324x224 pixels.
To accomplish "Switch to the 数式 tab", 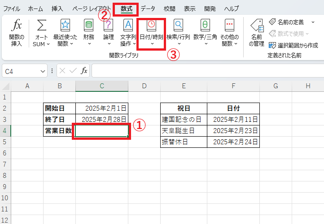I will point(127,9).
